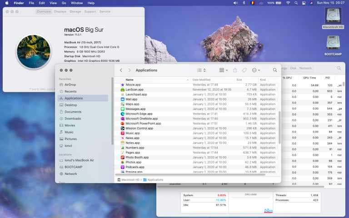The height and width of the screenshot is (218, 349).
Task: Select Messages.app icon in list
Action: click(x=122, y=109)
